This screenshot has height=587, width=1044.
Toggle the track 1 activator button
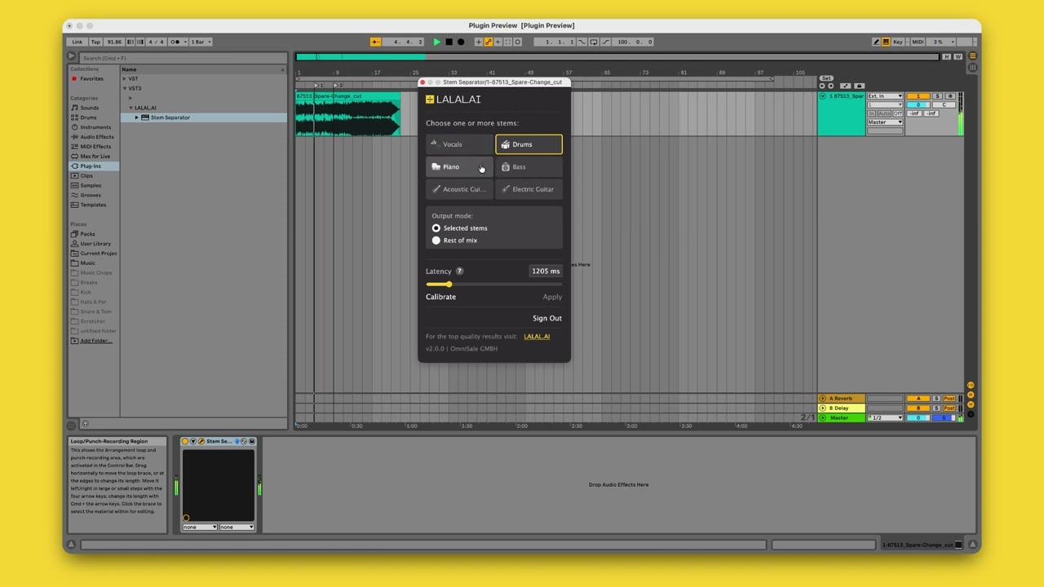[x=918, y=96]
